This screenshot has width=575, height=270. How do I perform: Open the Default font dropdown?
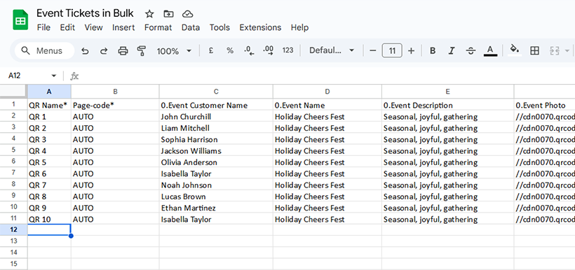click(332, 50)
